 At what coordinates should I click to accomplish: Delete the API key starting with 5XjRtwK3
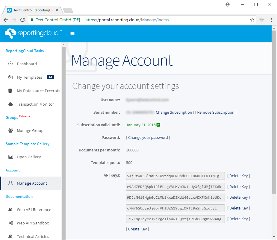(x=238, y=176)
